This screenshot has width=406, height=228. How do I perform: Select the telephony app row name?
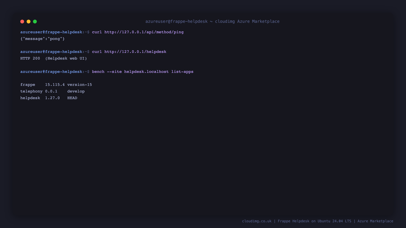tap(31, 91)
